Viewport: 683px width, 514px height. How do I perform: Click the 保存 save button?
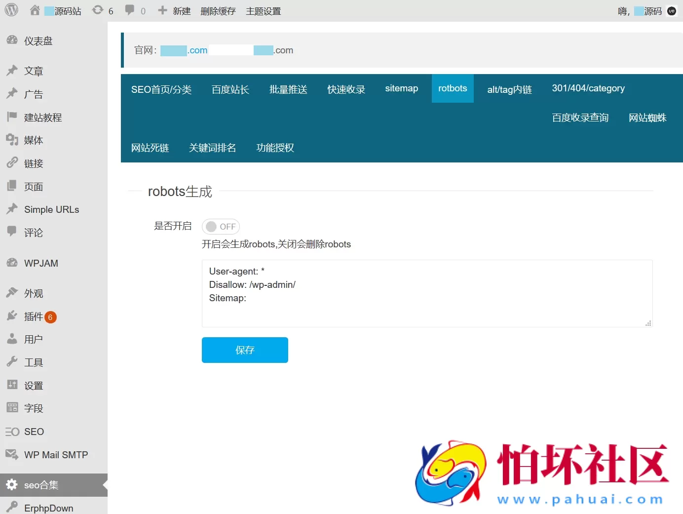point(245,350)
